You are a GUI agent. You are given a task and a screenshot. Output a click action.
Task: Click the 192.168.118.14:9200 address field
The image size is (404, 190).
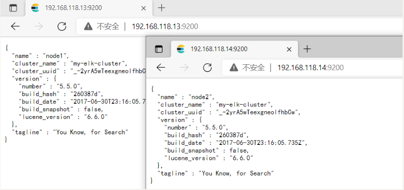[x=313, y=68]
